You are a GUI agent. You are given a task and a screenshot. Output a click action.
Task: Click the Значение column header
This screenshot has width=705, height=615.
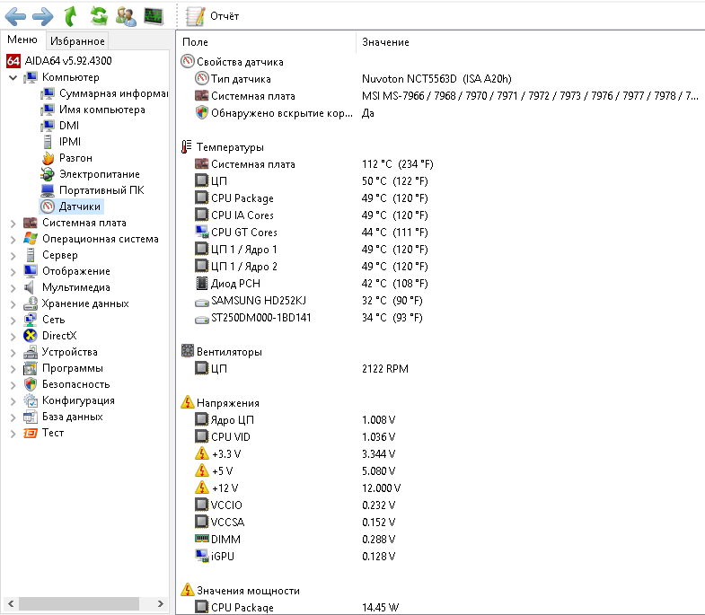[x=385, y=42]
